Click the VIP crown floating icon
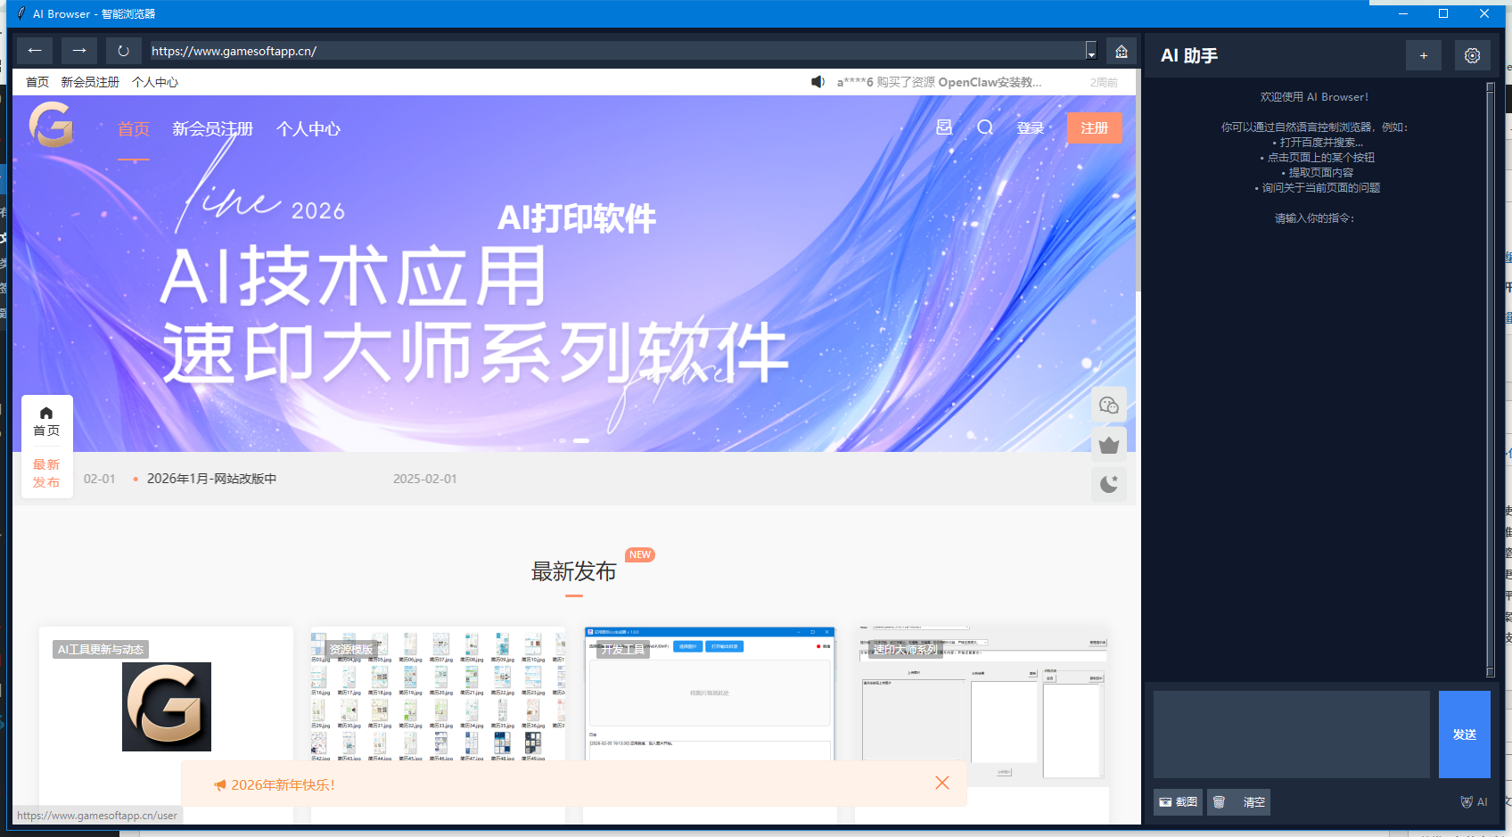The height and width of the screenshot is (837, 1512). [1109, 445]
